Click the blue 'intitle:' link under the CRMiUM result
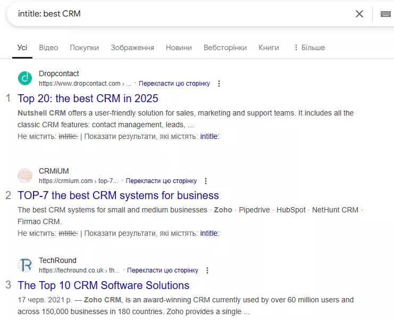The height and width of the screenshot is (321, 394). [x=209, y=234]
